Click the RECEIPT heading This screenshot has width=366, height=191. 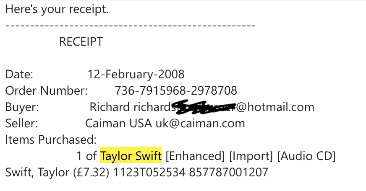coord(81,42)
